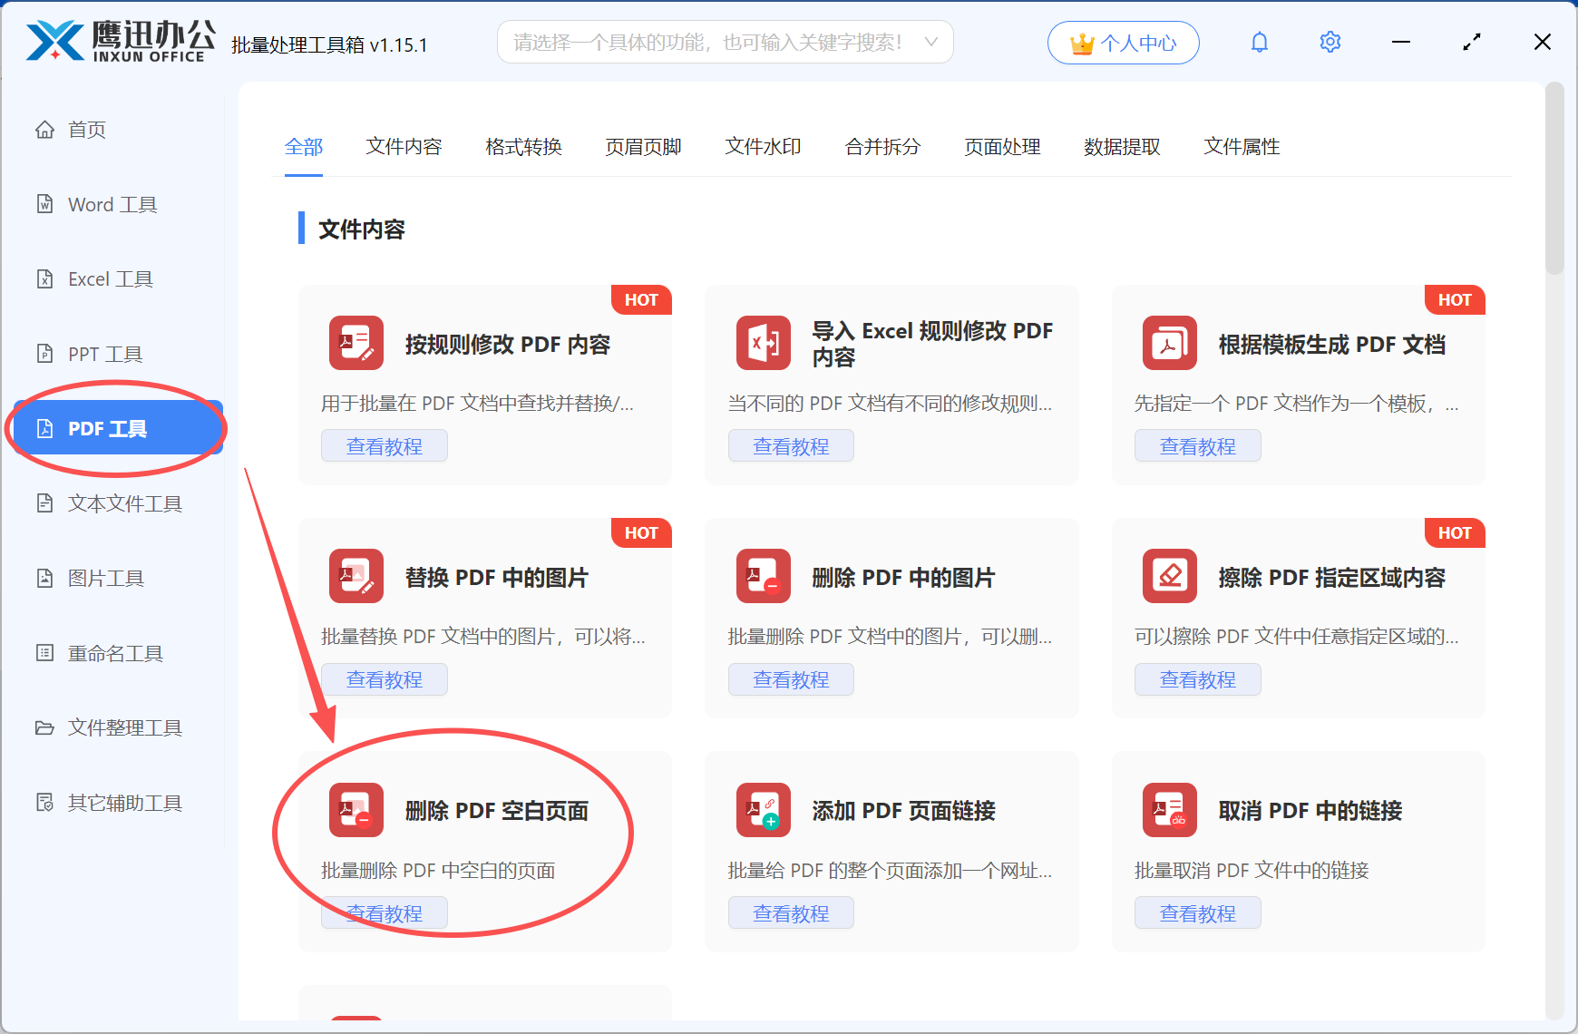Click description 批量取消 PDF 文件中的链接
1578x1034 pixels.
[1252, 871]
